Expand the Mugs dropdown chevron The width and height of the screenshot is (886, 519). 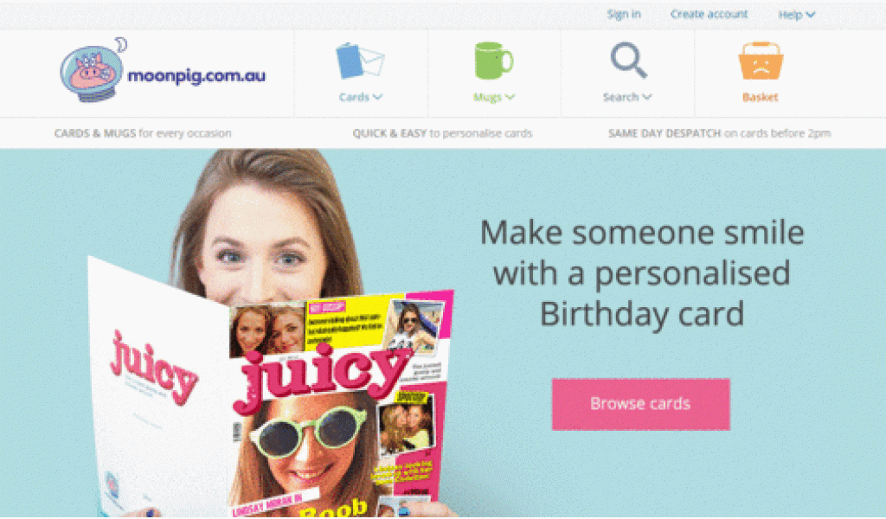(510, 97)
